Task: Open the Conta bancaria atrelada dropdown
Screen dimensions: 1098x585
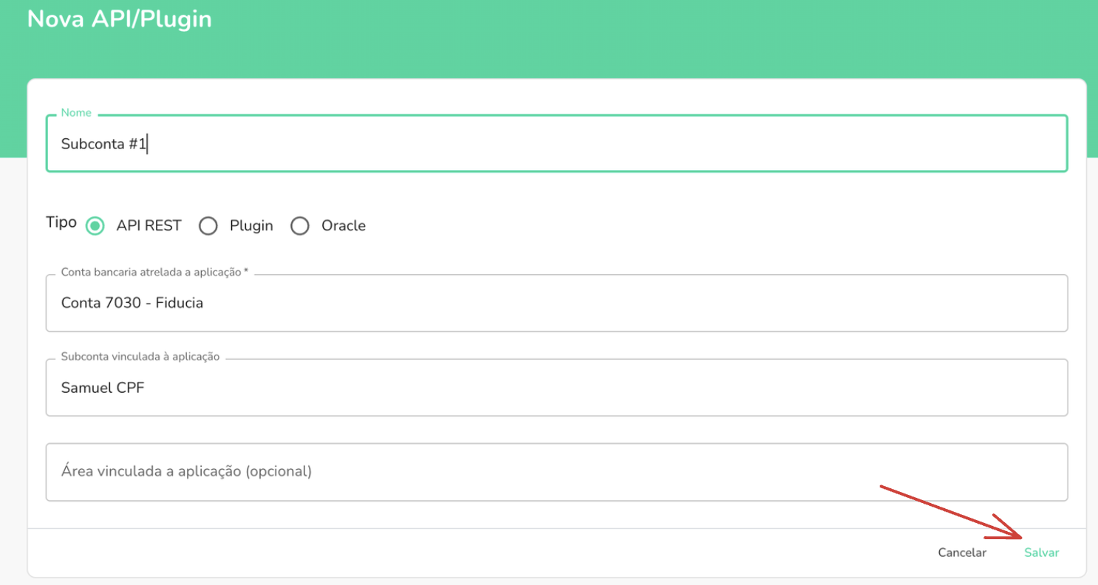Action: pyautogui.click(x=556, y=304)
